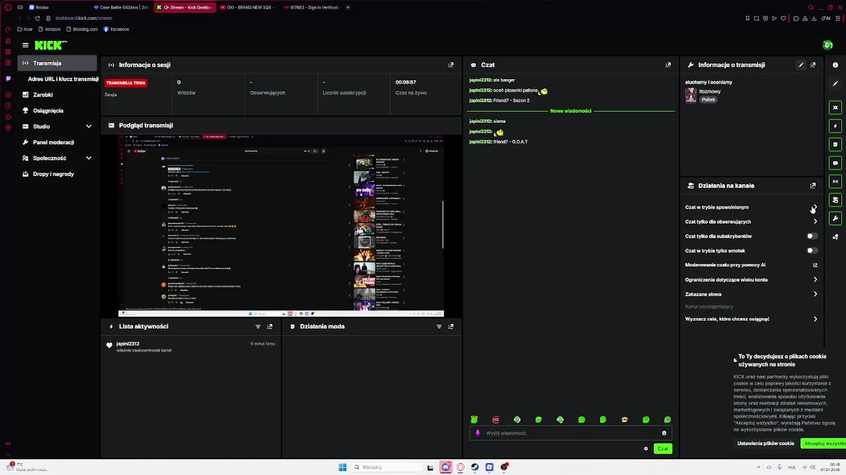Open the Booking.com bookmark

(81, 29)
